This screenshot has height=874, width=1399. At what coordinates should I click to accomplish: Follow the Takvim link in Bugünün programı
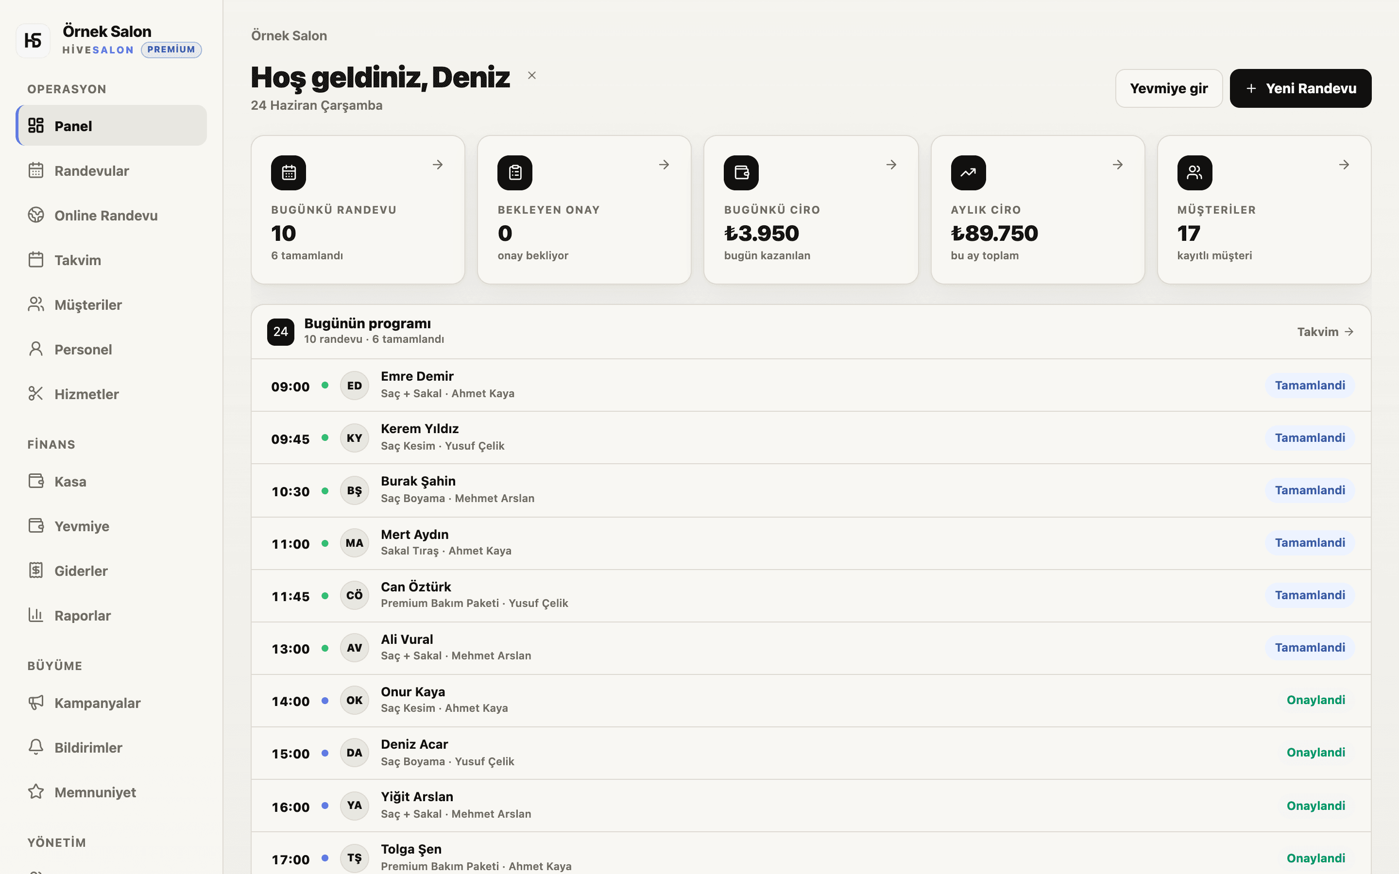coord(1325,332)
